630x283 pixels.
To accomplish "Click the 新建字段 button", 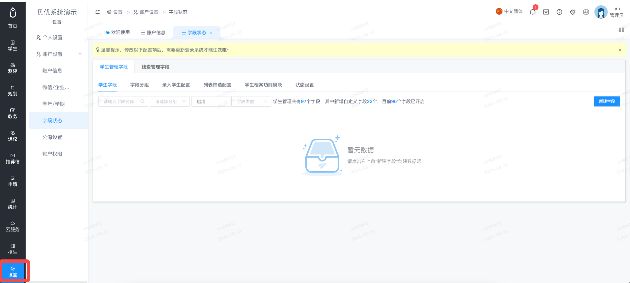I will tap(607, 101).
